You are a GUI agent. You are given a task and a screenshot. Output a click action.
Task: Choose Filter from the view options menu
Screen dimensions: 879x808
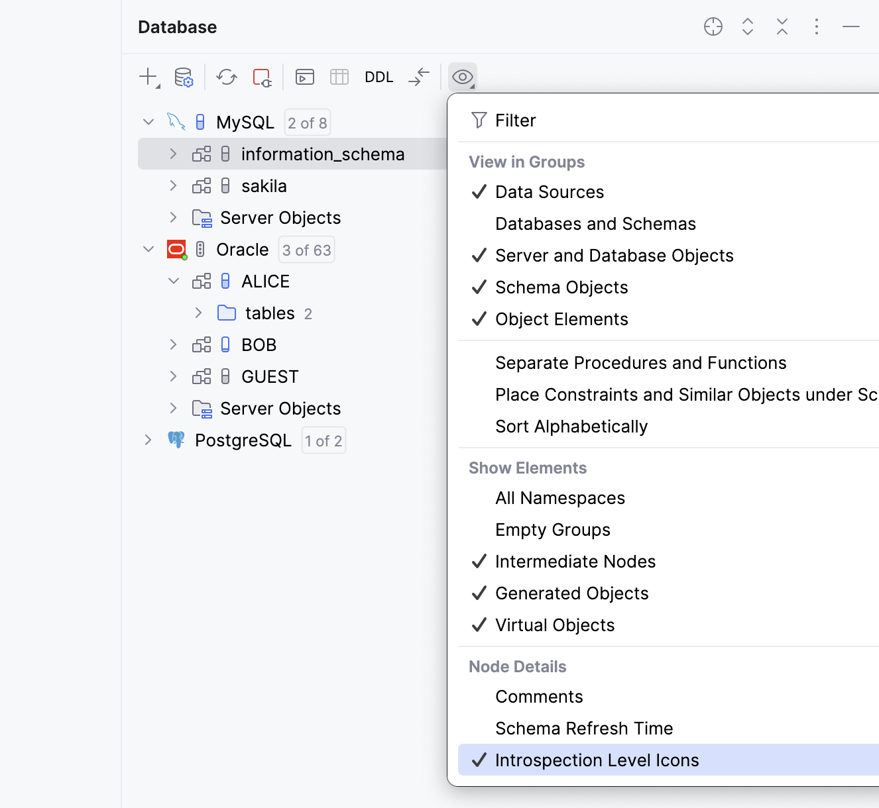[x=515, y=121]
